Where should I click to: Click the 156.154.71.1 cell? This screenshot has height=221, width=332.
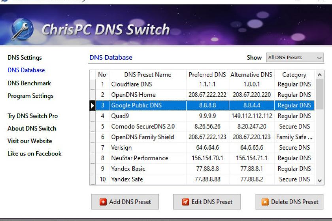pos(251,158)
